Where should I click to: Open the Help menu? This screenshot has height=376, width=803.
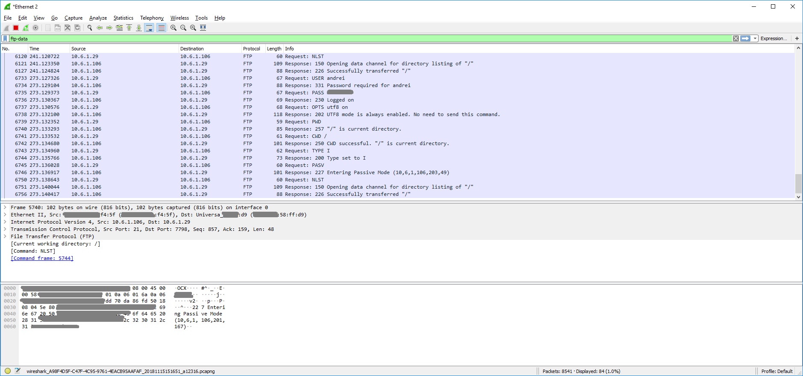pos(220,18)
